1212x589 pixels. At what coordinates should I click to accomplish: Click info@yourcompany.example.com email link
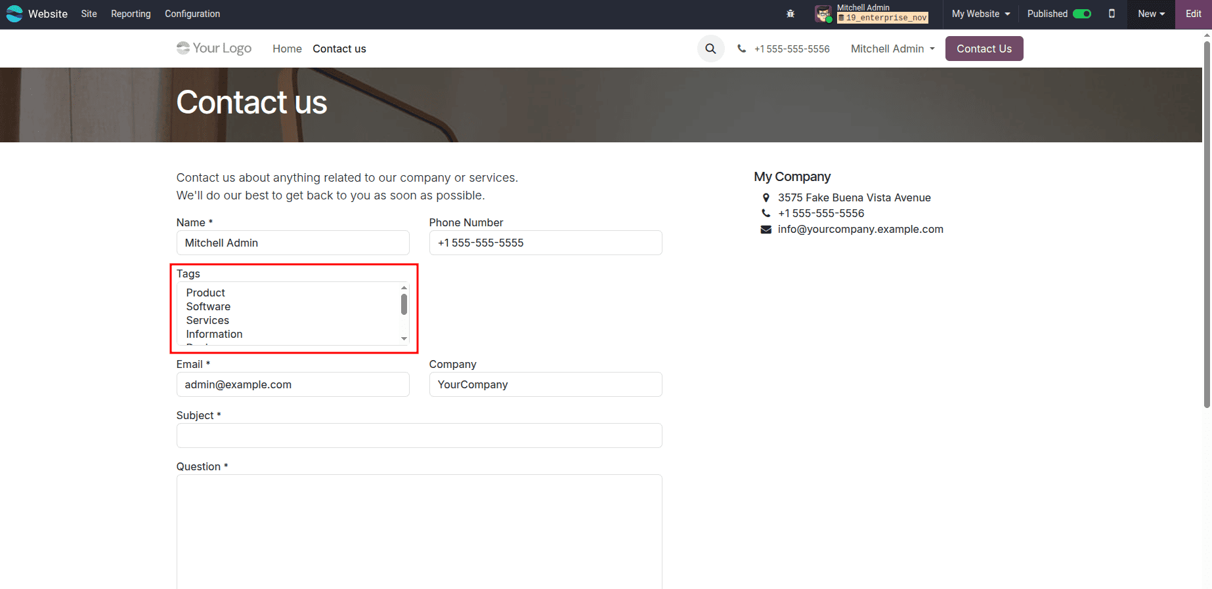click(x=861, y=229)
